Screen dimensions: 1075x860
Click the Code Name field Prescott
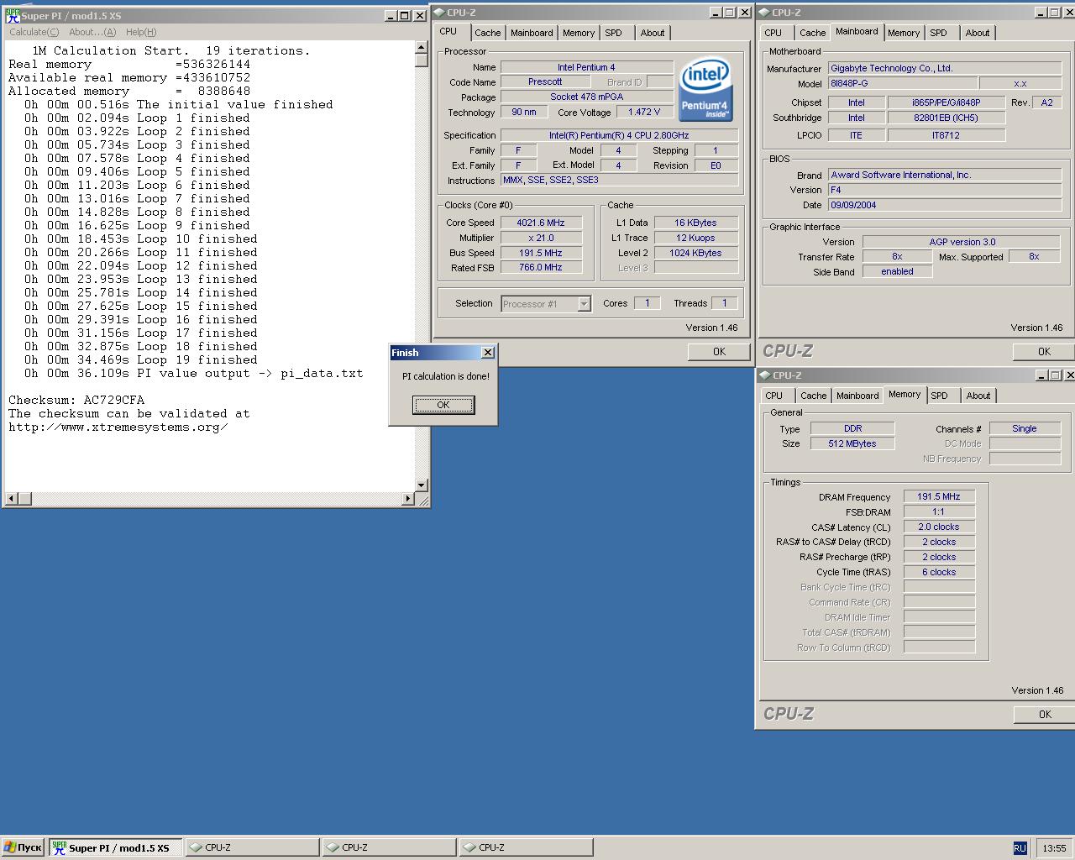545,81
